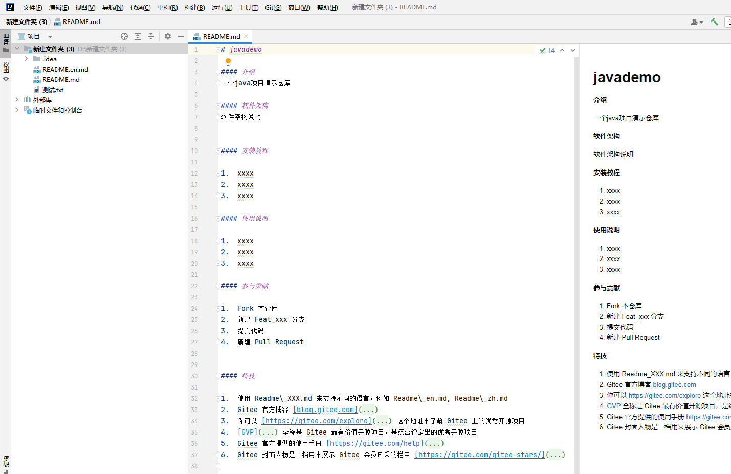Viewport: 731px width, 474px height.
Task: Open the 帮助(H) menu
Action: [x=327, y=7]
